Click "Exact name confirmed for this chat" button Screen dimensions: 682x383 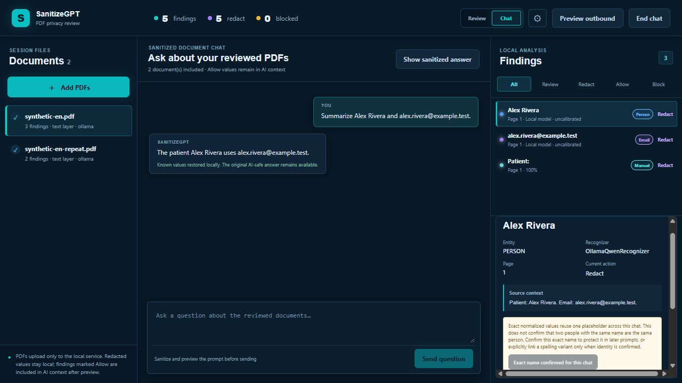[553, 362]
